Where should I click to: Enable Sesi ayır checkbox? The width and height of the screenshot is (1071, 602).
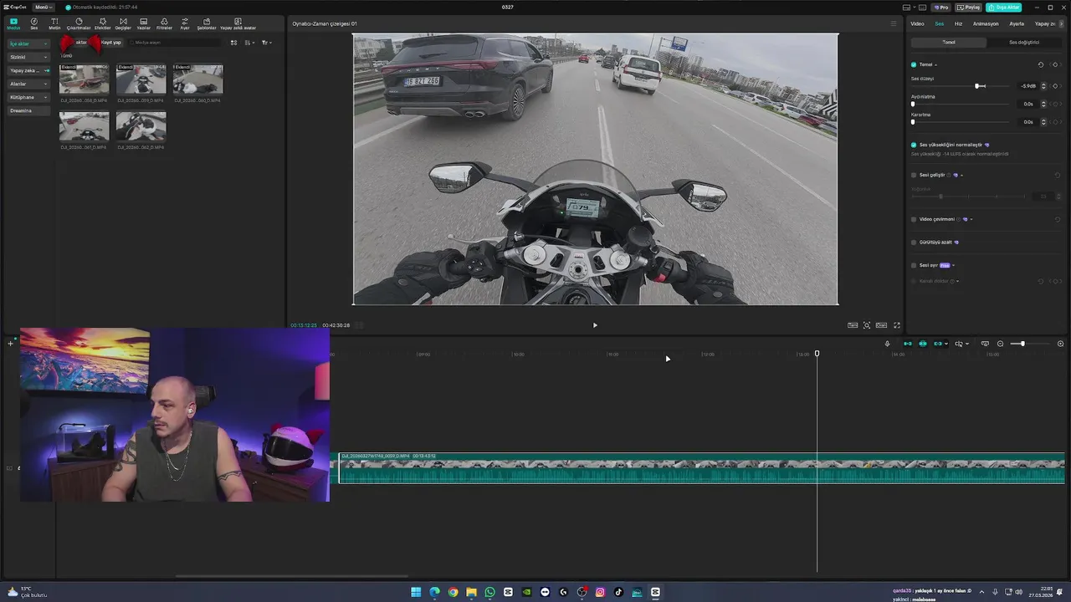pos(914,265)
